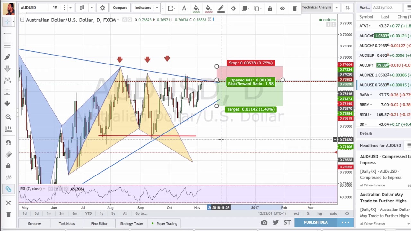
Task: Collapse the chart legend with the minus box
Action: click(x=22, y=20)
